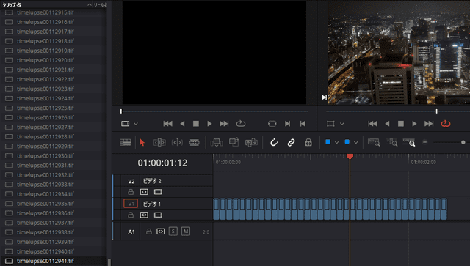Toggle Loop in source viewer

pyautogui.click(x=241, y=124)
